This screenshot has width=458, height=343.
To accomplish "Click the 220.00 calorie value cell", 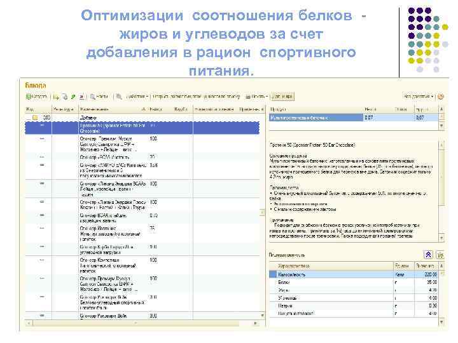I will pos(426,274).
